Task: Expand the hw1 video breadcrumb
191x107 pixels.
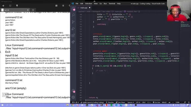Action: (106, 12)
